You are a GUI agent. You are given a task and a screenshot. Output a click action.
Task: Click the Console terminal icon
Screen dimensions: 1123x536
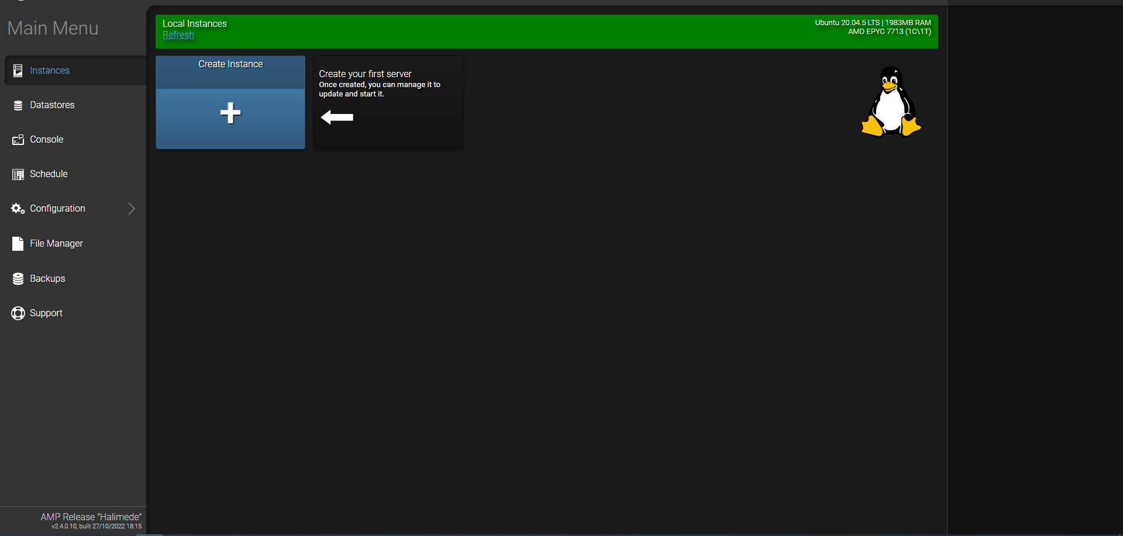pyautogui.click(x=18, y=140)
